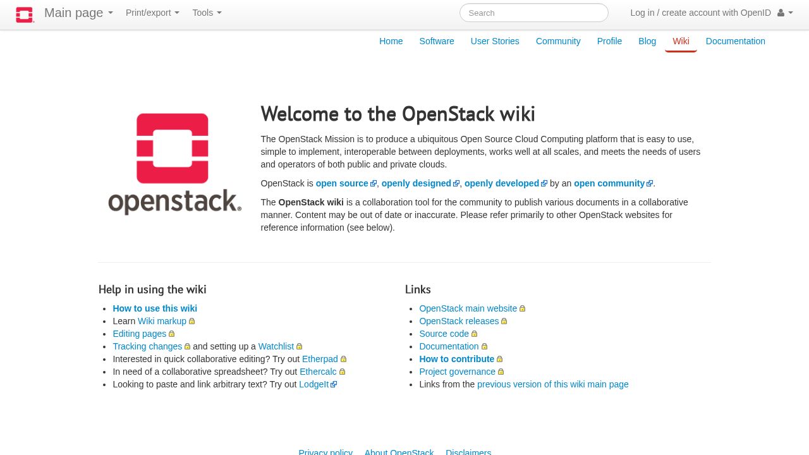Open the User Stories tab
This screenshot has width=809, height=455.
[495, 41]
